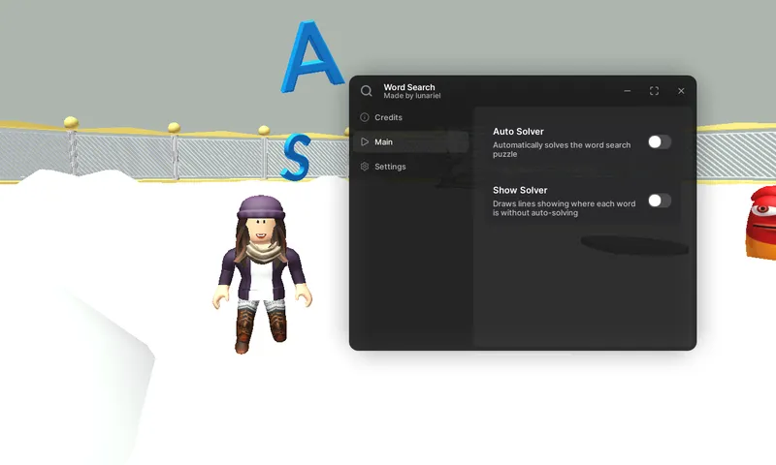The height and width of the screenshot is (465, 776).
Task: Maximize the Word Search window
Action: tap(654, 91)
